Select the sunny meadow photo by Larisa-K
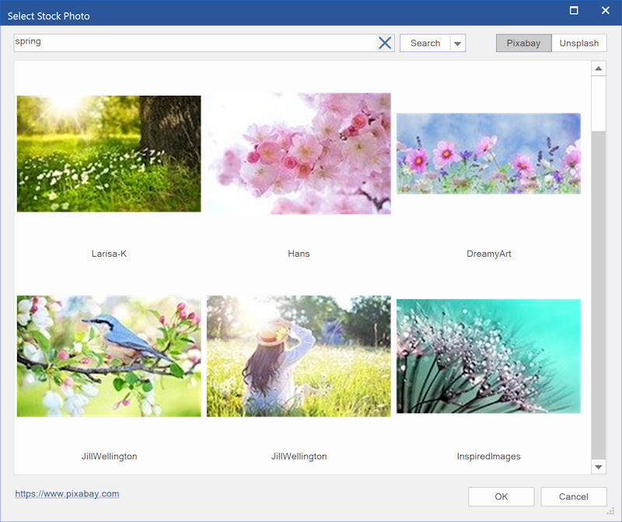 [109, 153]
